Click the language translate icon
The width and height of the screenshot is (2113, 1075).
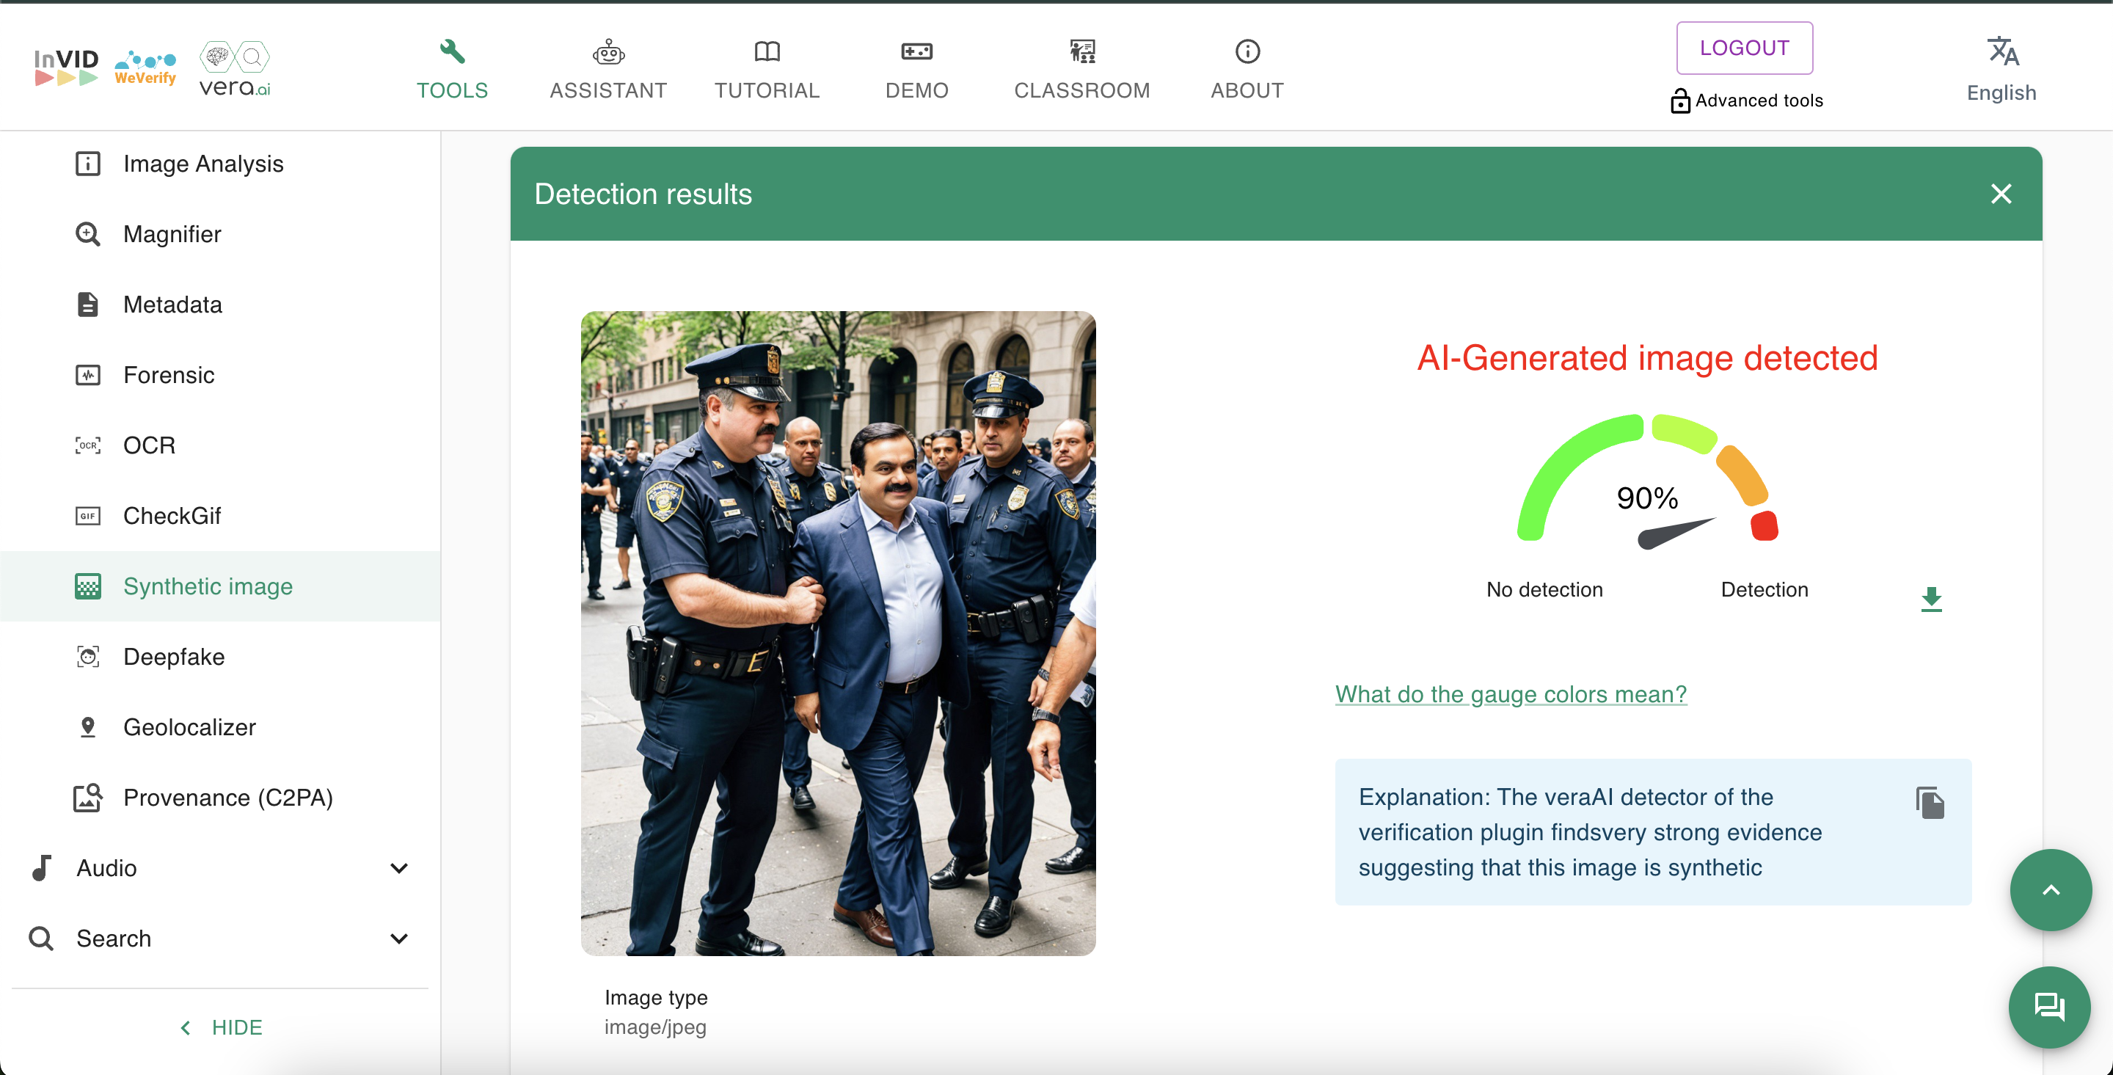click(x=2002, y=51)
